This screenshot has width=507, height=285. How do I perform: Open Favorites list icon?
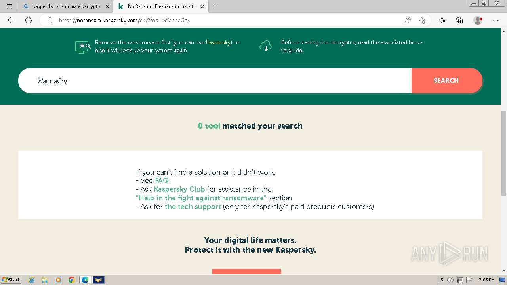click(x=442, y=20)
